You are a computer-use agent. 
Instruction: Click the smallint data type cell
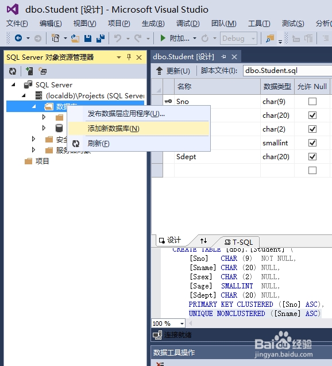click(x=277, y=143)
